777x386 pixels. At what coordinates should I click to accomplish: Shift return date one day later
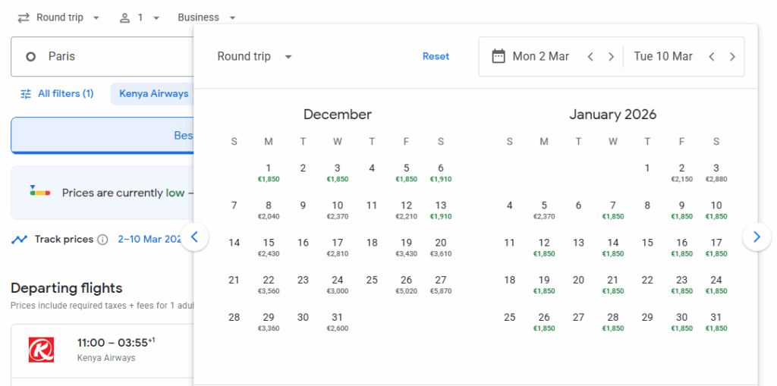(732, 57)
